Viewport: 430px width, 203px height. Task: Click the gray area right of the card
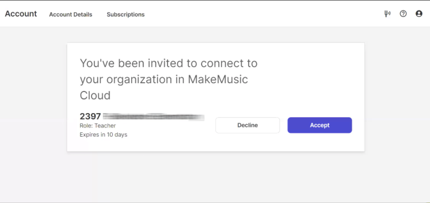pos(397,96)
